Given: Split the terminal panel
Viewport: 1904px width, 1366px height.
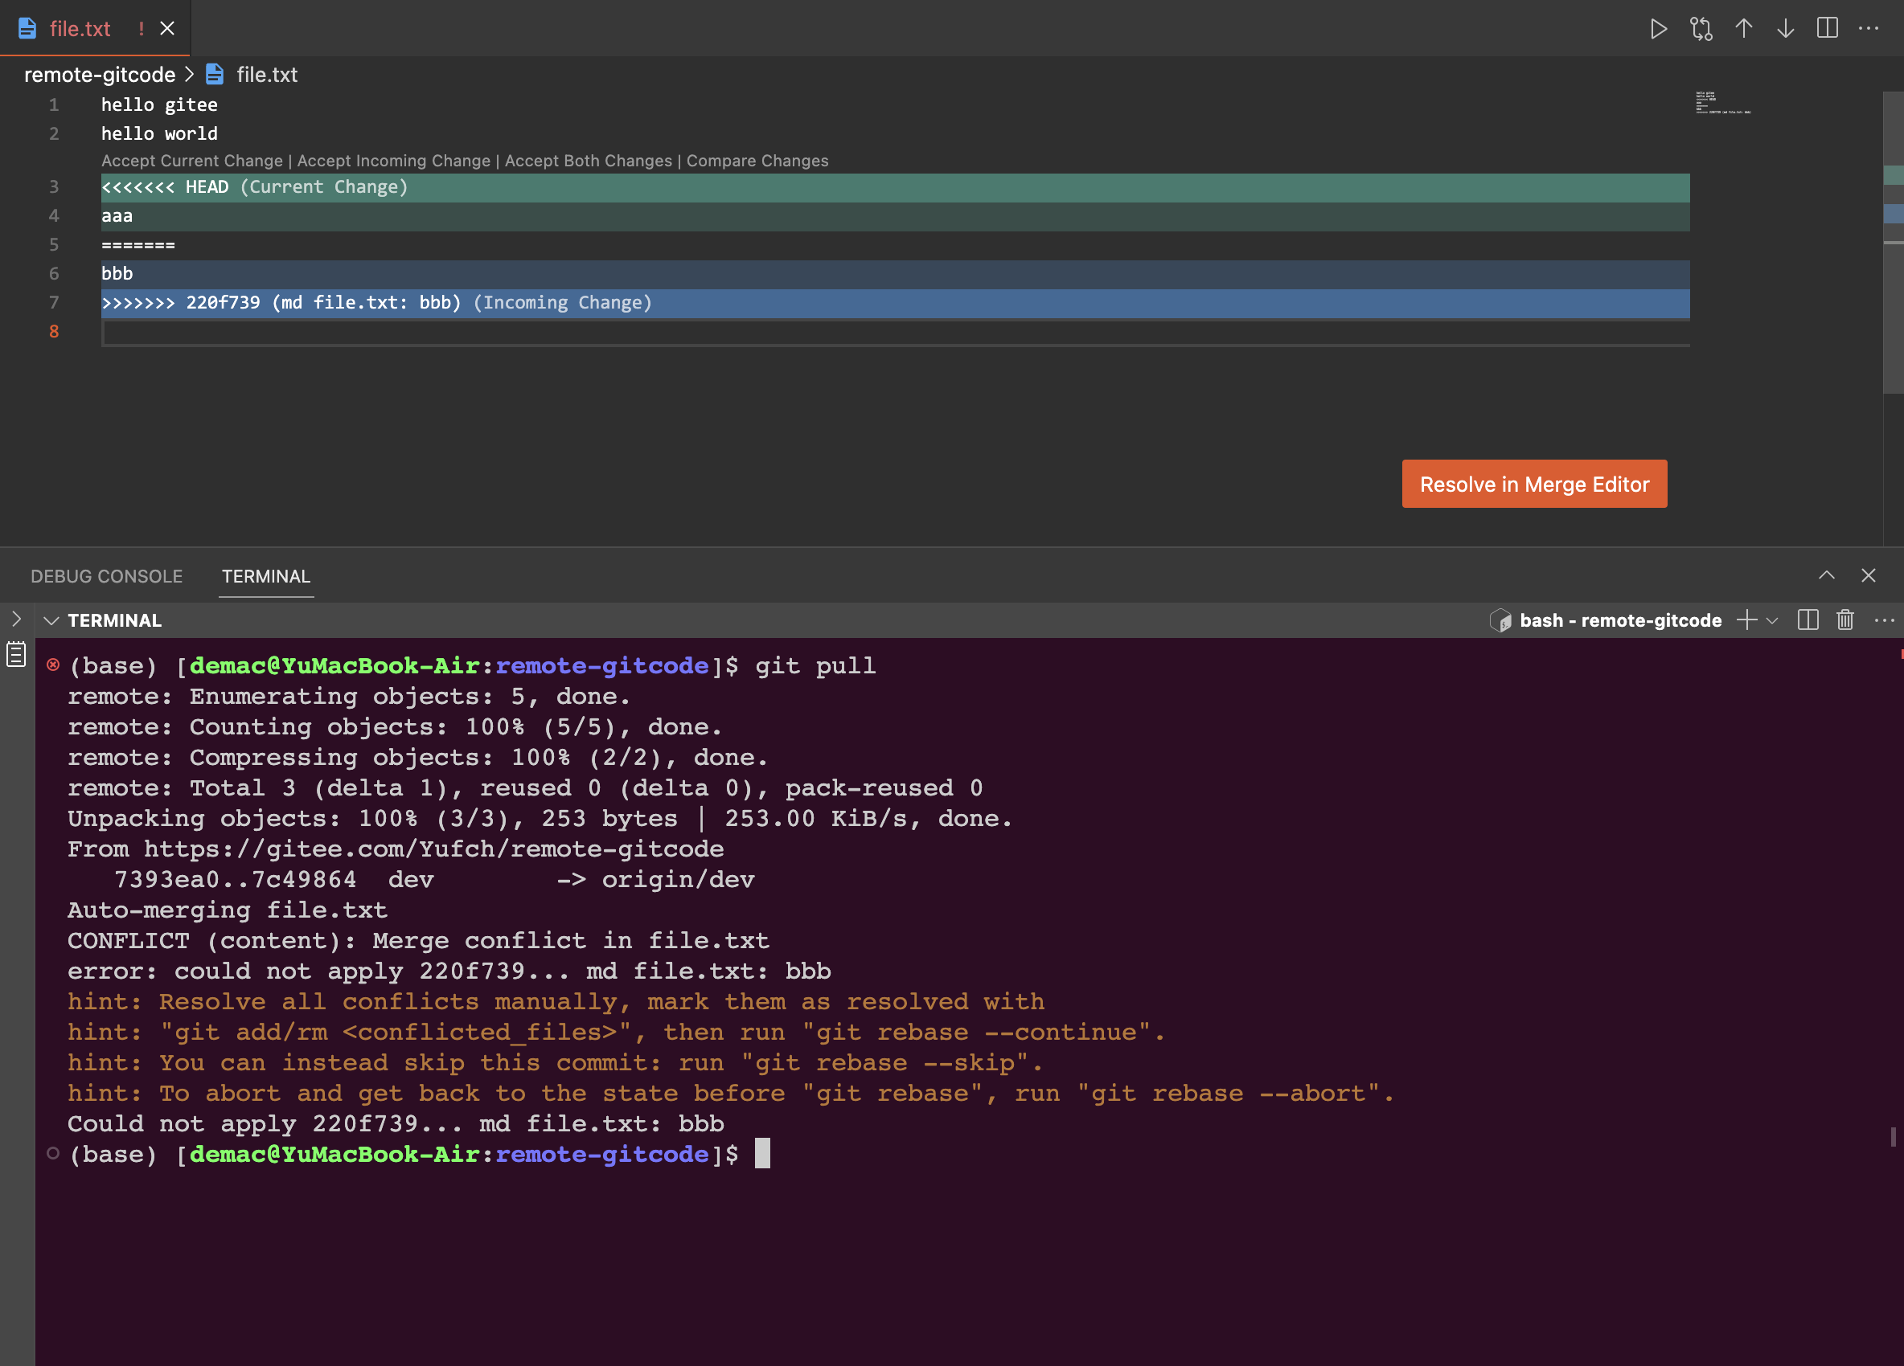Looking at the screenshot, I should coord(1808,620).
